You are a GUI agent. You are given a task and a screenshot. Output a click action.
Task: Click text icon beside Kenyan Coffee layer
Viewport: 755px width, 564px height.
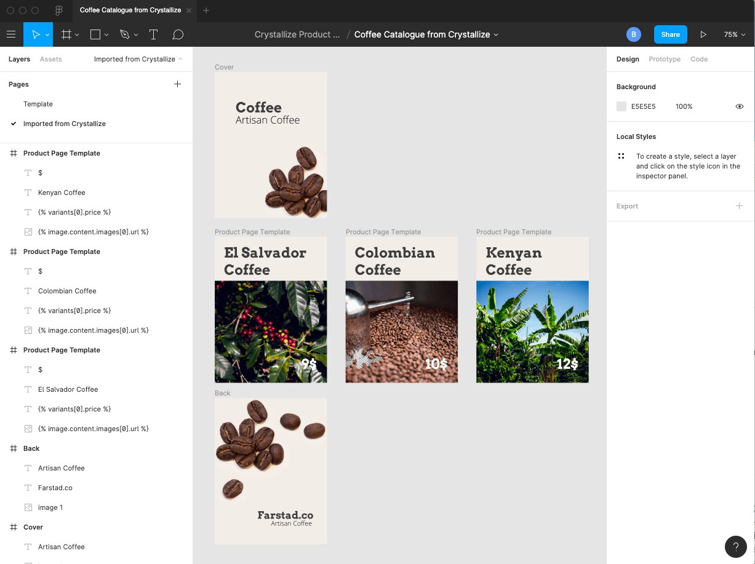(x=28, y=193)
